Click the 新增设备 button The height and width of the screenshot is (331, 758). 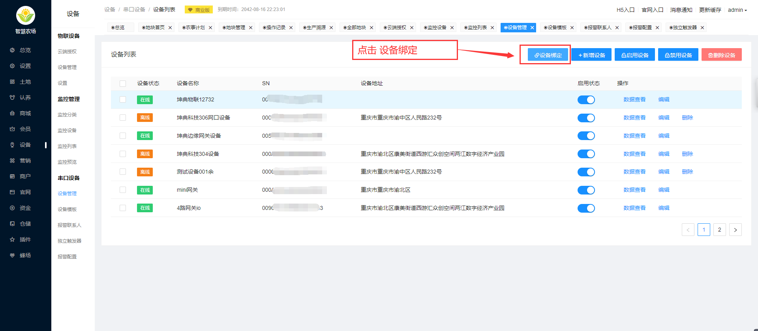click(591, 55)
